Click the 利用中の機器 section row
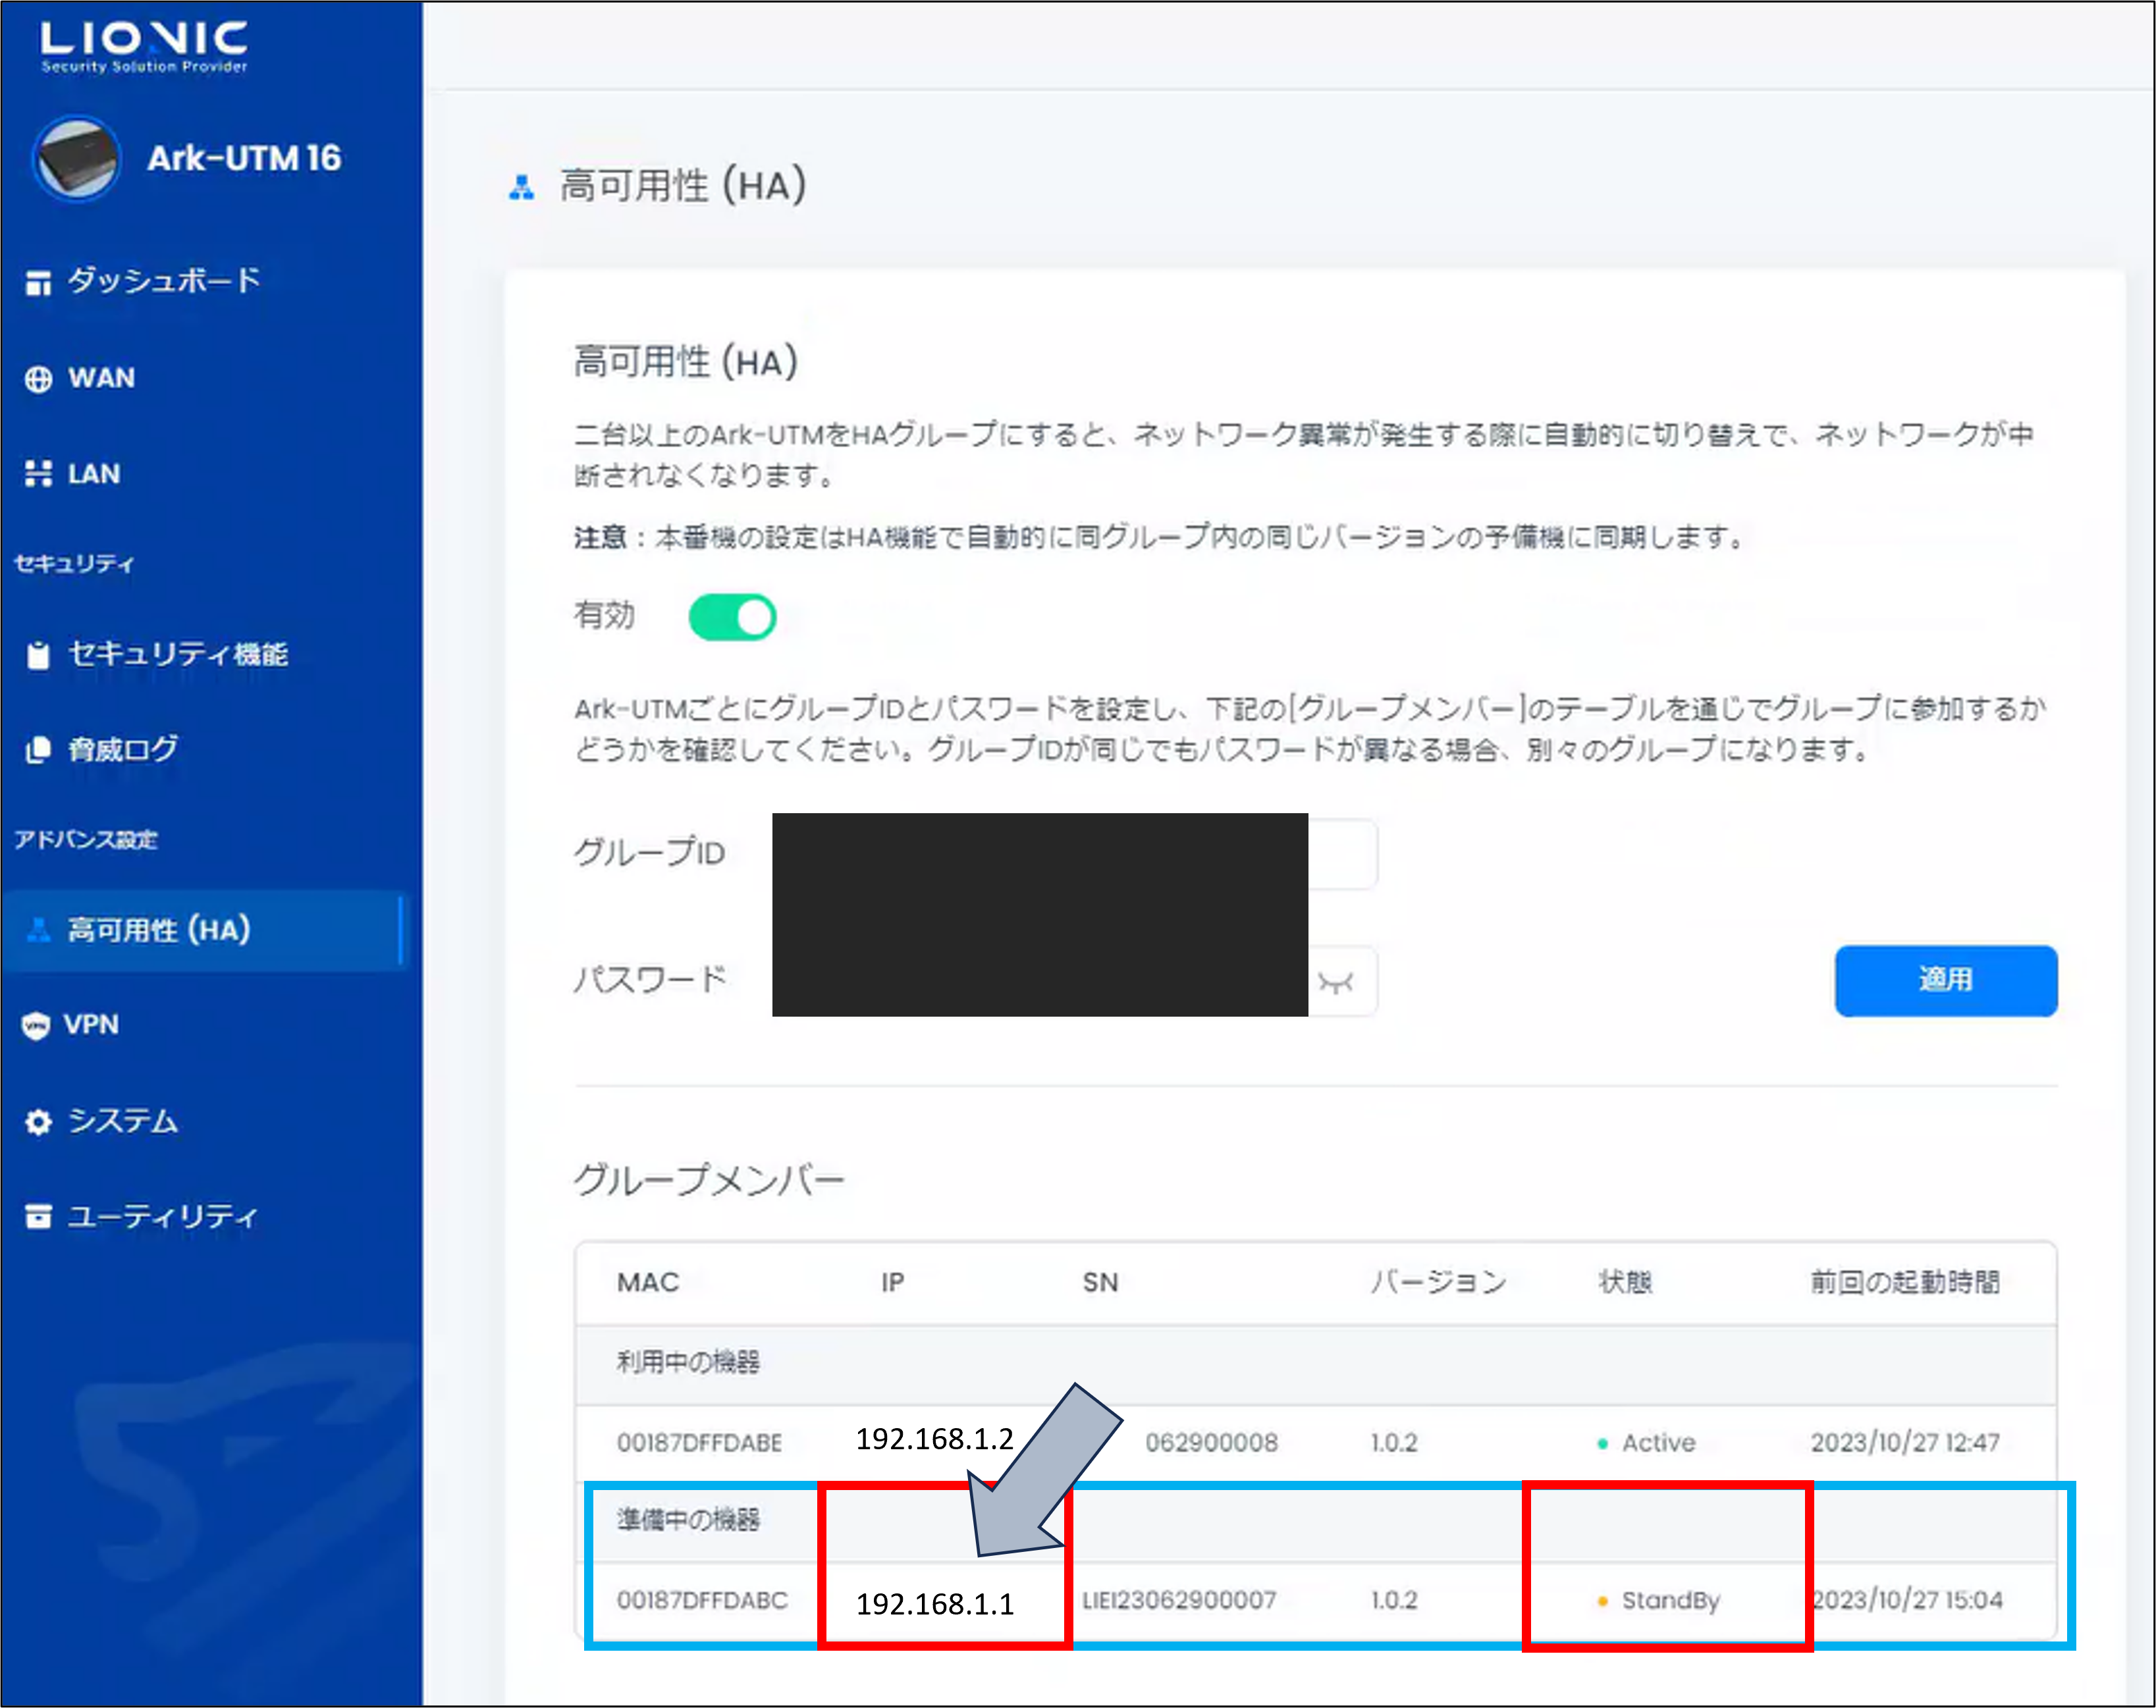 pos(1316,1365)
